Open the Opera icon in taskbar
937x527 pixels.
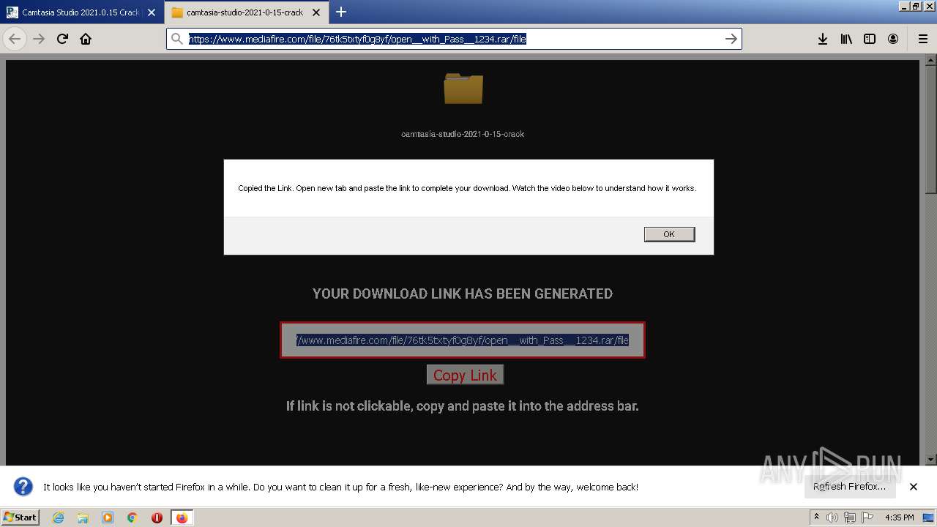pos(157,517)
